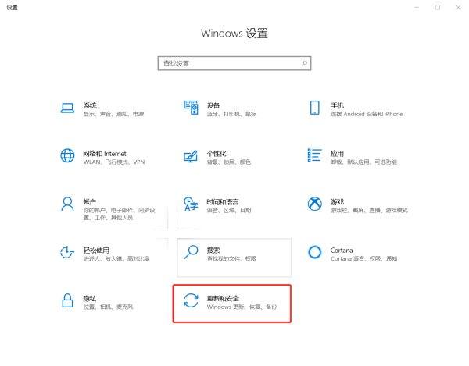This screenshot has width=469, height=366.
Task: Click the '连接 Android 设备和 iPhone' description
Action: (367, 114)
